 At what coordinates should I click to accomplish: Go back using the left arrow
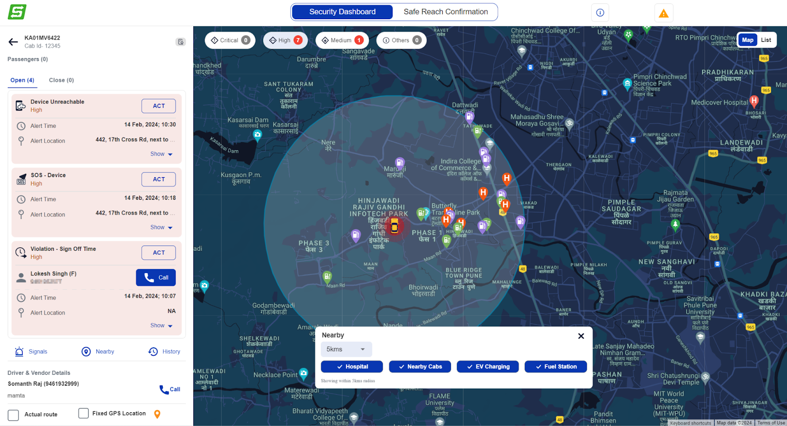tap(13, 42)
